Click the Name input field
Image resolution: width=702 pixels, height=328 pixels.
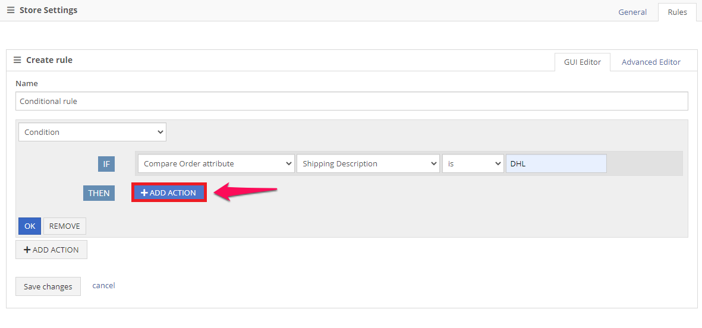coord(351,101)
